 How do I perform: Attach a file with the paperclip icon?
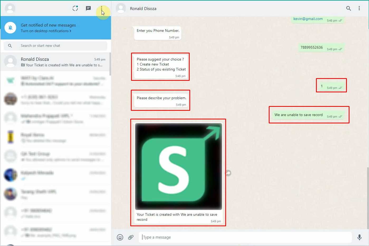tap(131, 237)
